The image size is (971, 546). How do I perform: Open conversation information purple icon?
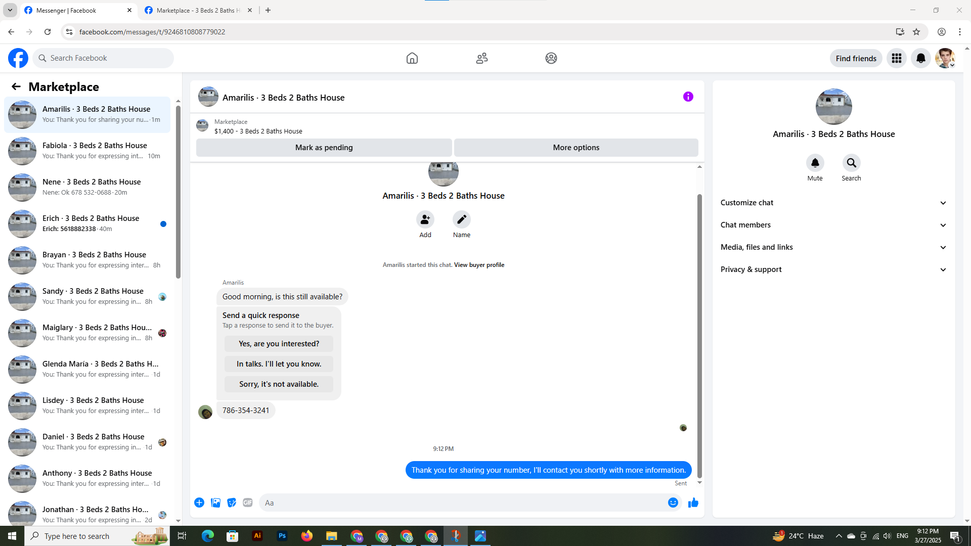[688, 97]
